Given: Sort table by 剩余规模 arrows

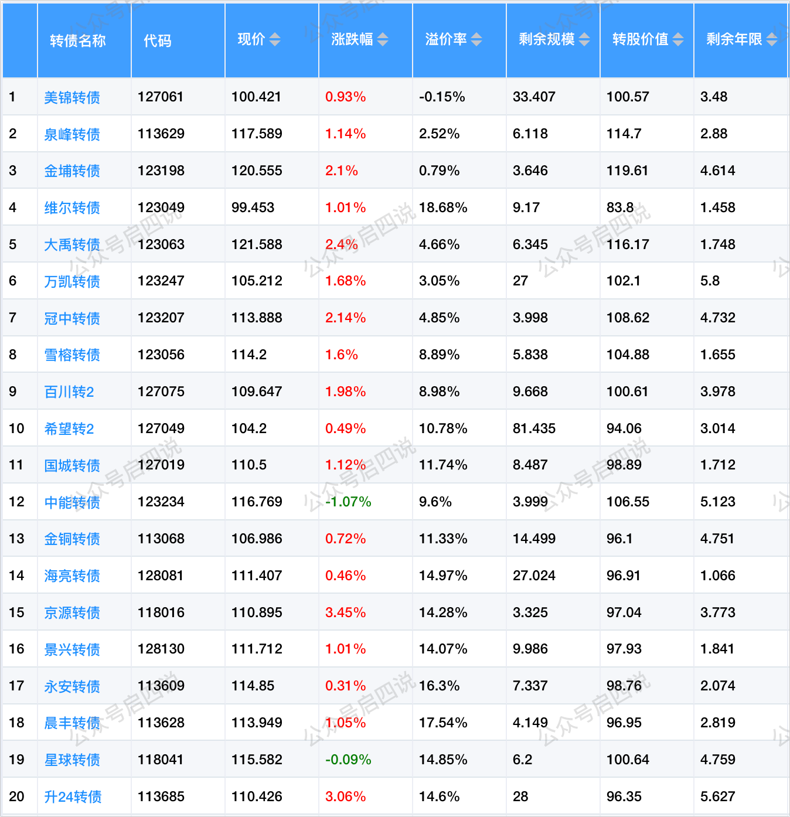Looking at the screenshot, I should click(x=584, y=39).
